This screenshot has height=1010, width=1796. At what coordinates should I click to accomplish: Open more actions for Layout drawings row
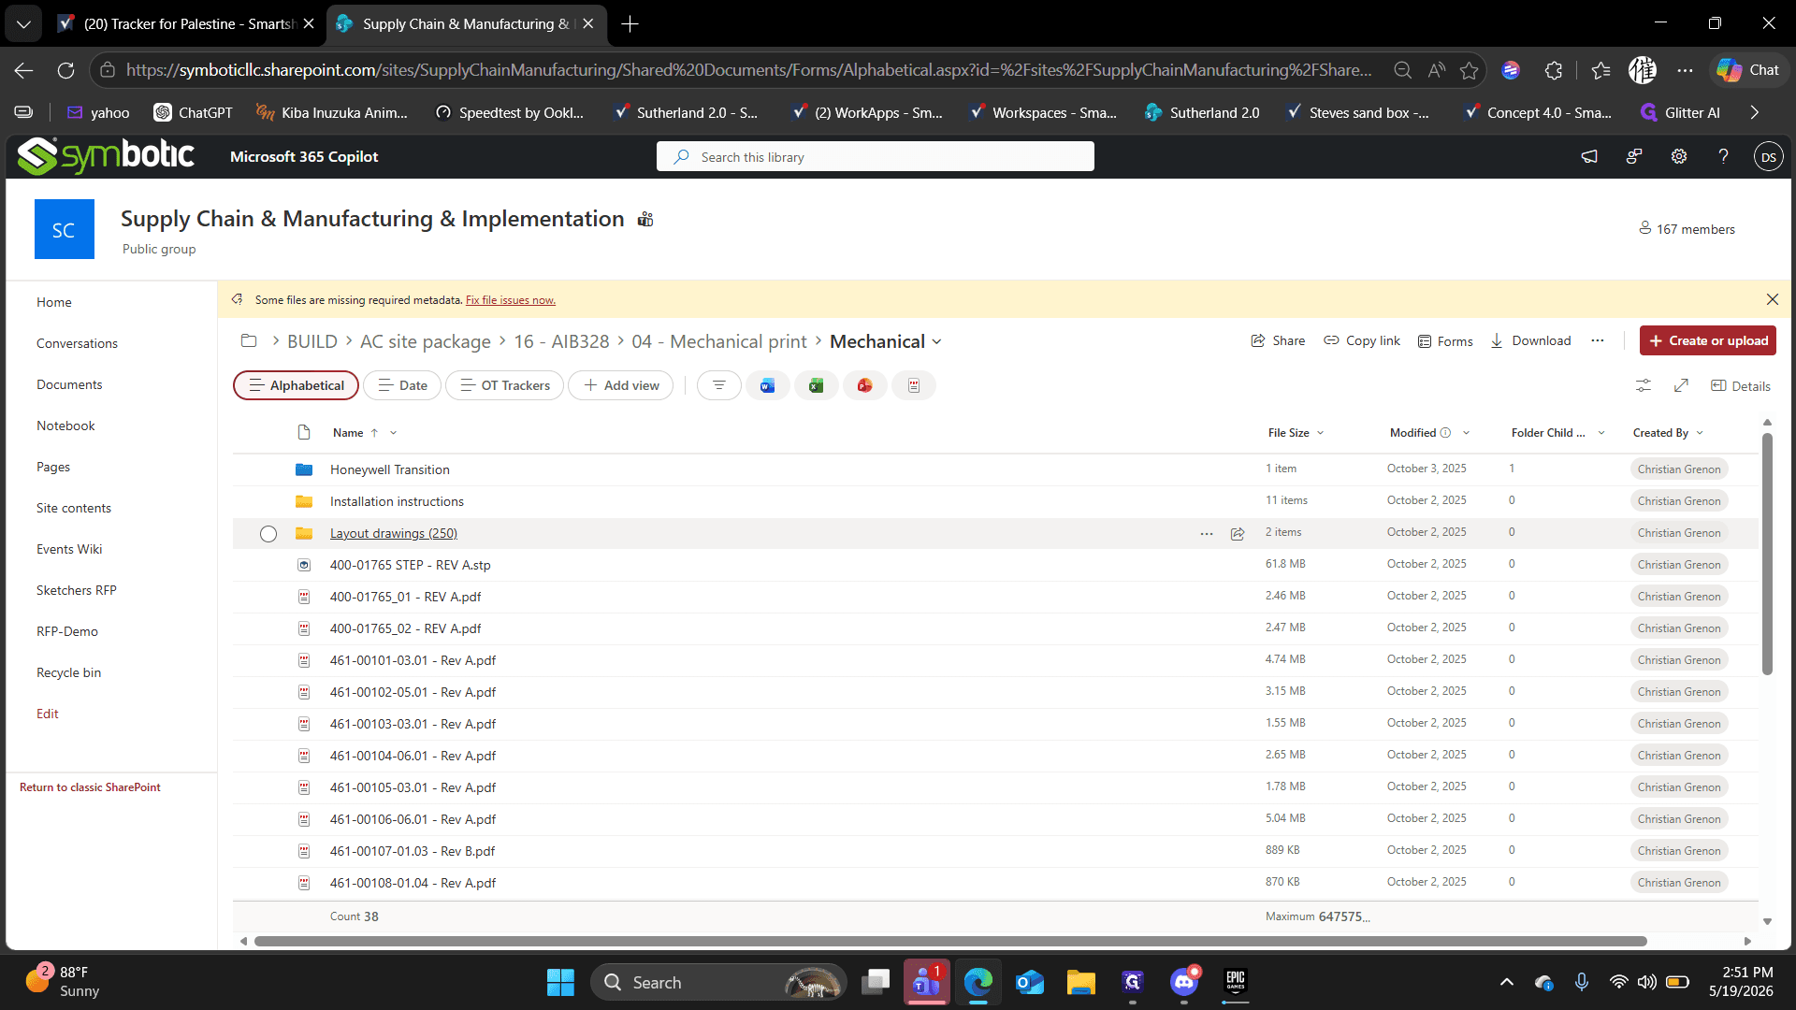click(1207, 533)
